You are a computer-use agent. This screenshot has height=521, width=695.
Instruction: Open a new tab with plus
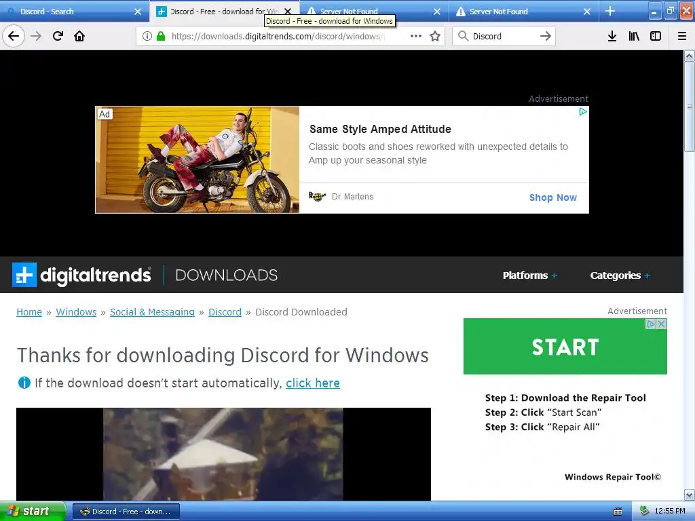click(x=610, y=11)
